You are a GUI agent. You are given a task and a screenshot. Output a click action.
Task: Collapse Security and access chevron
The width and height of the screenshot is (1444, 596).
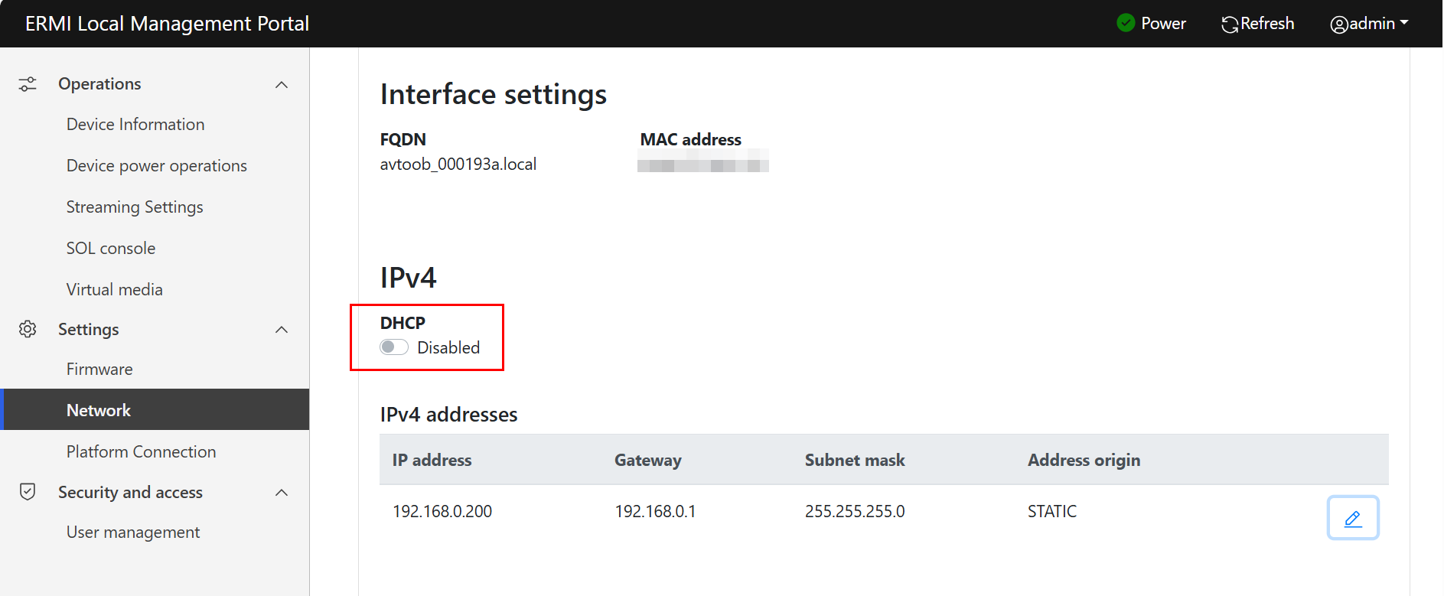pyautogui.click(x=282, y=493)
